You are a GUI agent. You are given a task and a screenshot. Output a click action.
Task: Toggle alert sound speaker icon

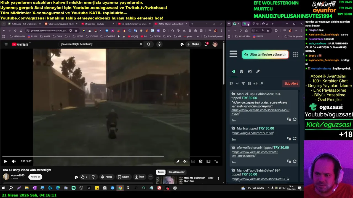pyautogui.click(x=255, y=84)
